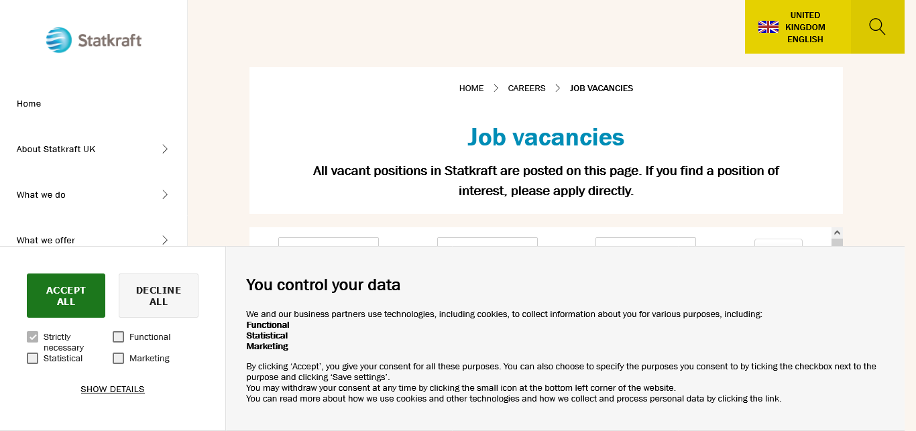Click the United Kingdom flag icon
This screenshot has width=916, height=431.
pyautogui.click(x=768, y=27)
